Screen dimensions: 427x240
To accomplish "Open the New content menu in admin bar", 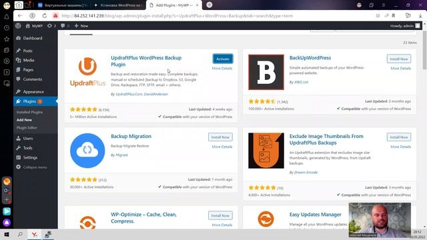I will [81, 26].
